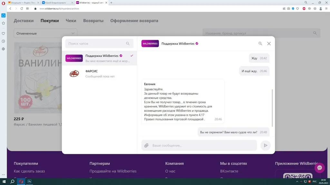Open the Opera easy setup menu icon
Screen dimensions: 330x185
326,9
